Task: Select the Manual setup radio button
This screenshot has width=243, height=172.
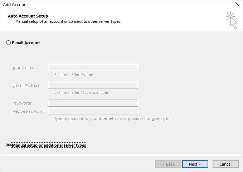Action: [9, 145]
